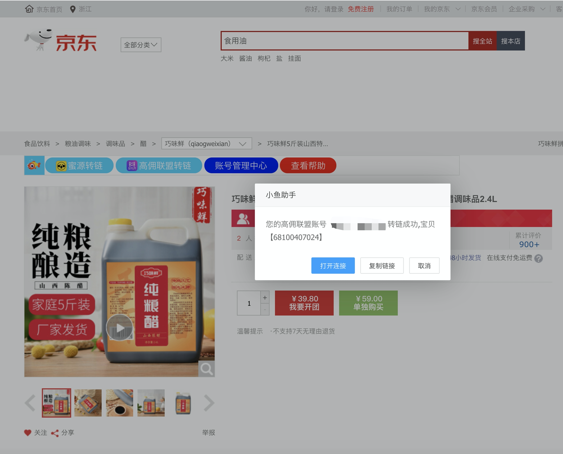Click the ¥59.00 单独购买 button
The width and height of the screenshot is (563, 454).
[x=368, y=303]
